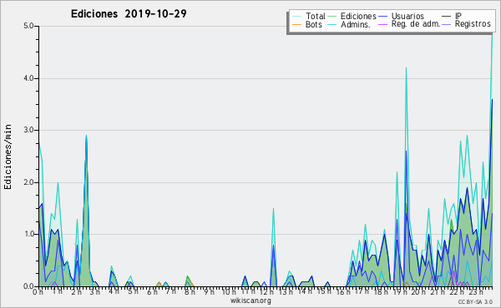The image size is (501, 308).
Task: Click the 'wikiscan.org' caption below the chart
Action: 250,301
